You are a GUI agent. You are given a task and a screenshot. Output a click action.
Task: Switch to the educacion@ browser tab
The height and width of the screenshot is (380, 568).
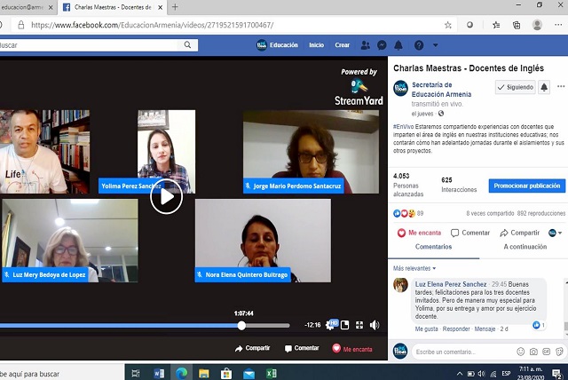[x=22, y=7]
